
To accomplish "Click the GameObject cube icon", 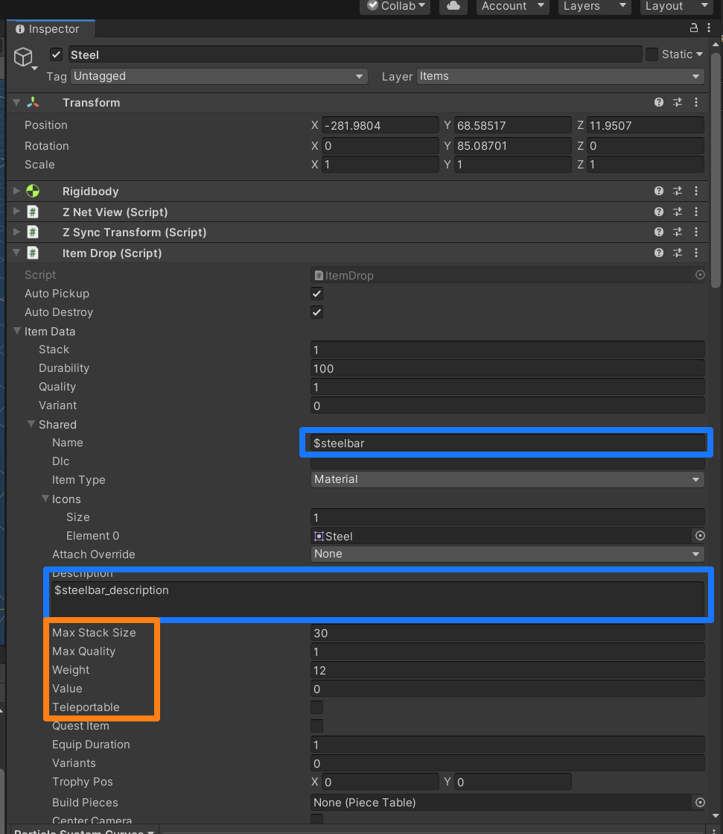I will point(23,57).
